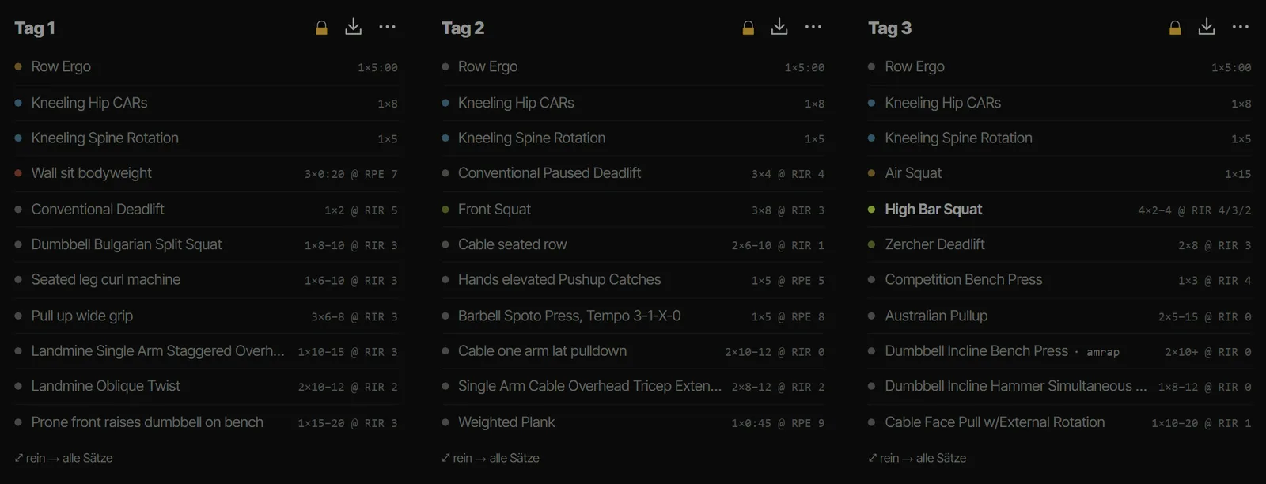Select the High Bar Squat exercise

(x=933, y=210)
